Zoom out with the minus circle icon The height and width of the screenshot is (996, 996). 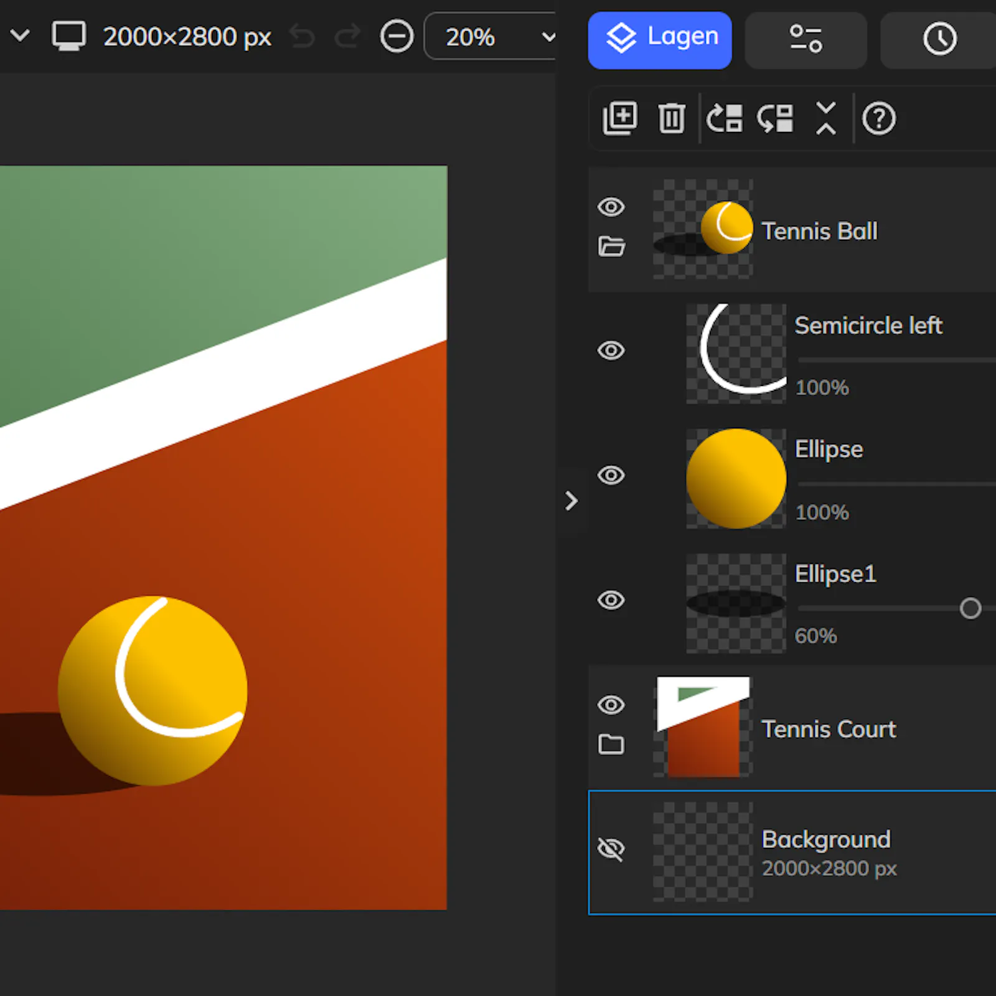coord(397,37)
